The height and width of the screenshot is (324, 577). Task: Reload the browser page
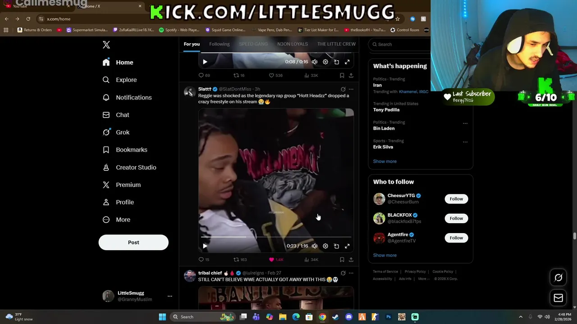point(28,19)
